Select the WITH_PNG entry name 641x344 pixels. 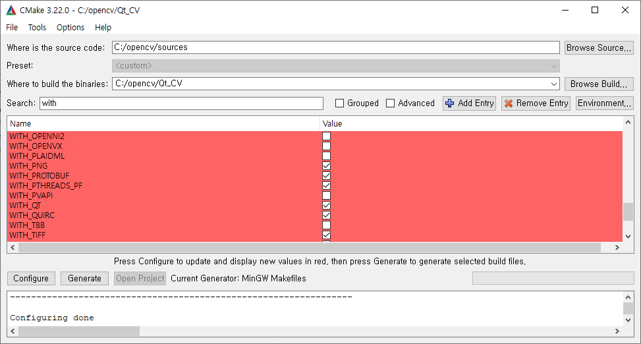coord(28,165)
